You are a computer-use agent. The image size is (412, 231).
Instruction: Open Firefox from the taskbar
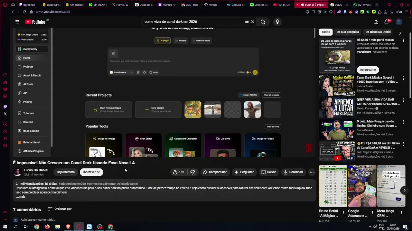47,227
